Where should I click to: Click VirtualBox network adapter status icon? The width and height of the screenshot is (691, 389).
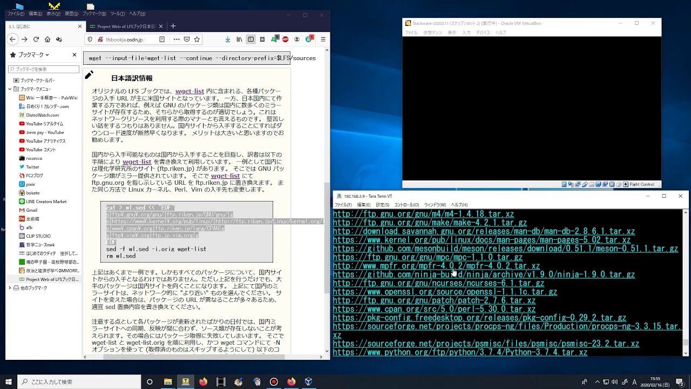pos(578,184)
